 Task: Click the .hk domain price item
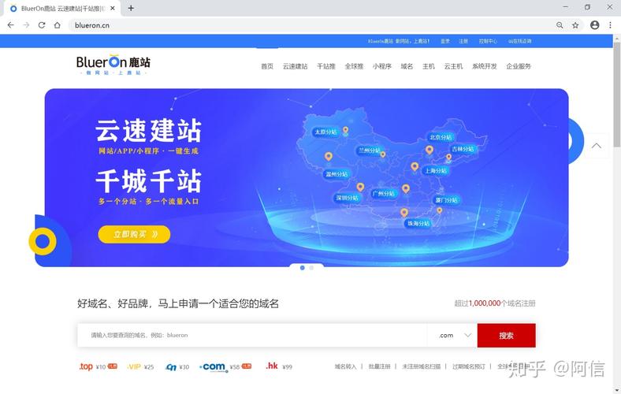[279, 366]
